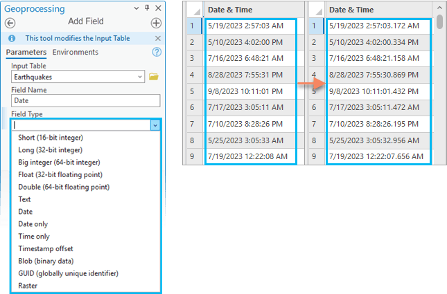Pick the Timestamp offset field type
This screenshot has width=447, height=294.
[46, 249]
